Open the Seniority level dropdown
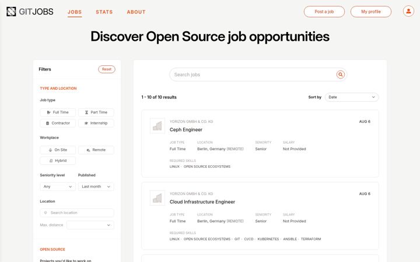Viewport: 420px width, 262px height. point(58,186)
